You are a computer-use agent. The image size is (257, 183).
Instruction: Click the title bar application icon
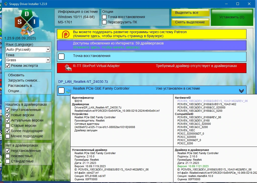click(x=6, y=4)
